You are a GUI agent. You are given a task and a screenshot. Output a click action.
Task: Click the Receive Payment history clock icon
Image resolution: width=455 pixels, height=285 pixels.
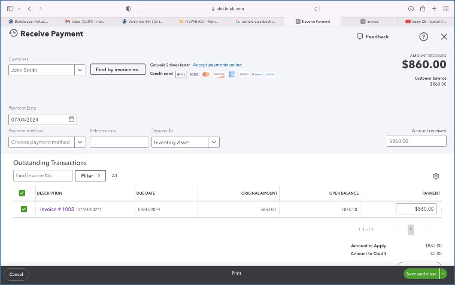[13, 33]
